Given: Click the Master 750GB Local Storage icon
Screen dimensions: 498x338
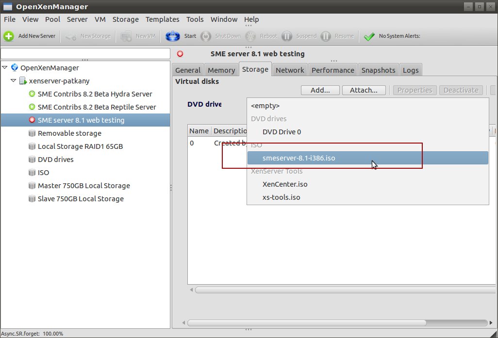Looking at the screenshot, I should tap(32, 185).
